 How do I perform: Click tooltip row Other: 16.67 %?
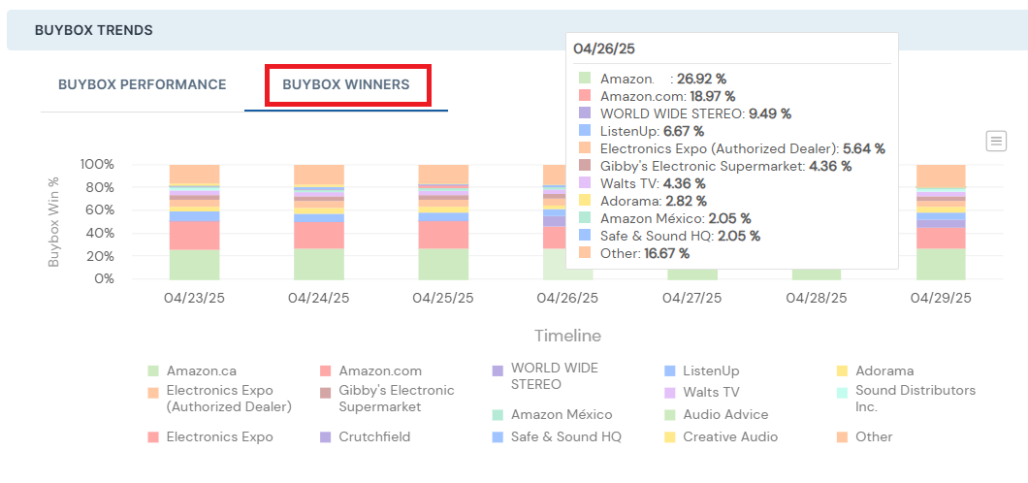[634, 253]
